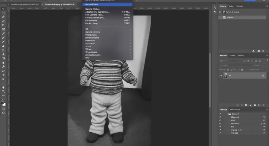Toggle checkmark for png-jpg-as-is action
This screenshot has height=146, width=269.
pos(220,130)
